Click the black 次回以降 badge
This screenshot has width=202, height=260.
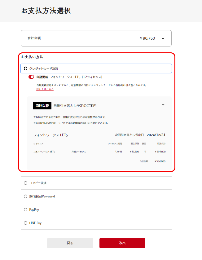tap(42, 106)
